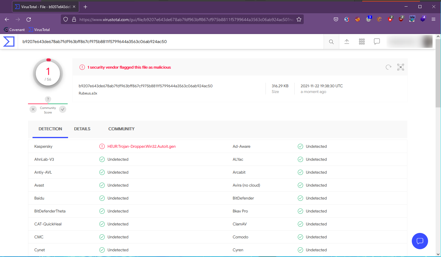Click the scrollbar up arrow
This screenshot has height=257, width=441.
click(x=438, y=36)
